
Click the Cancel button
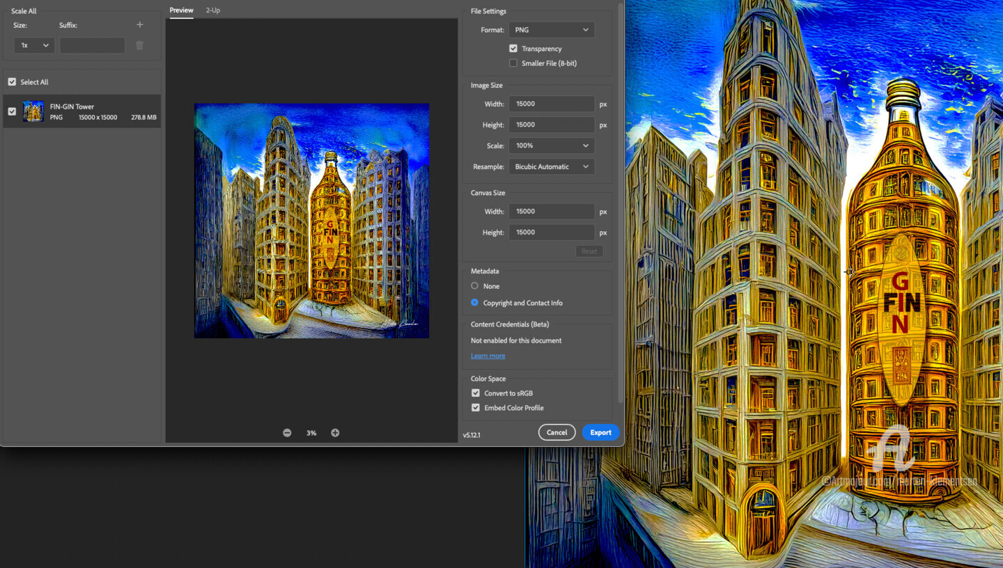[x=557, y=432]
